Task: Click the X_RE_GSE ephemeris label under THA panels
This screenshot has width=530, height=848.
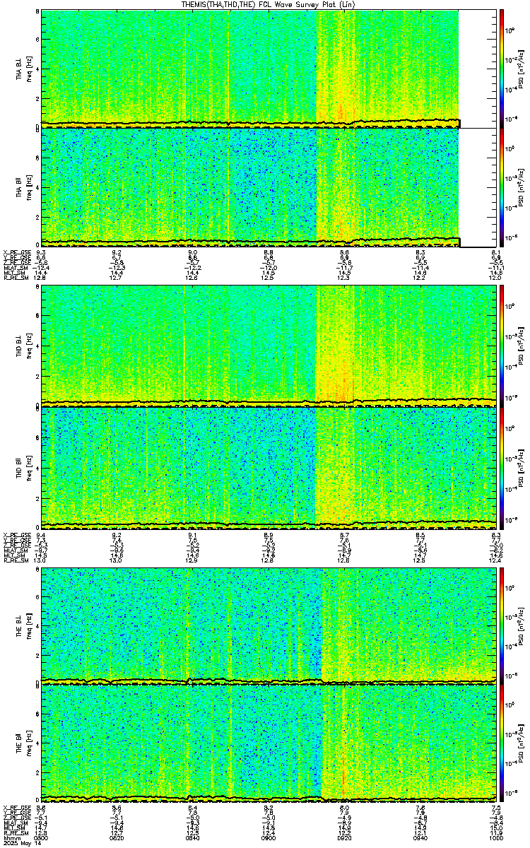Action: click(15, 252)
